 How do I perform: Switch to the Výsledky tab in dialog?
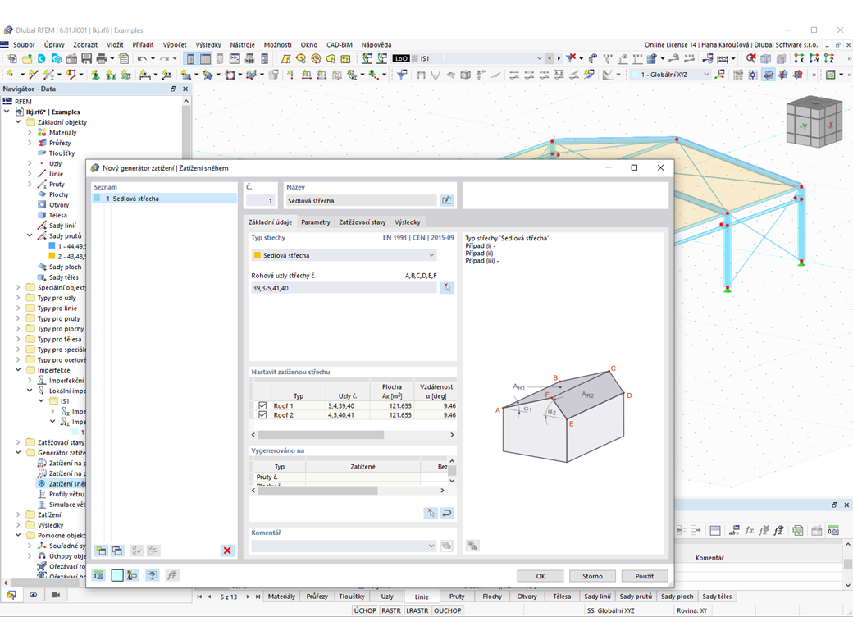coord(408,222)
